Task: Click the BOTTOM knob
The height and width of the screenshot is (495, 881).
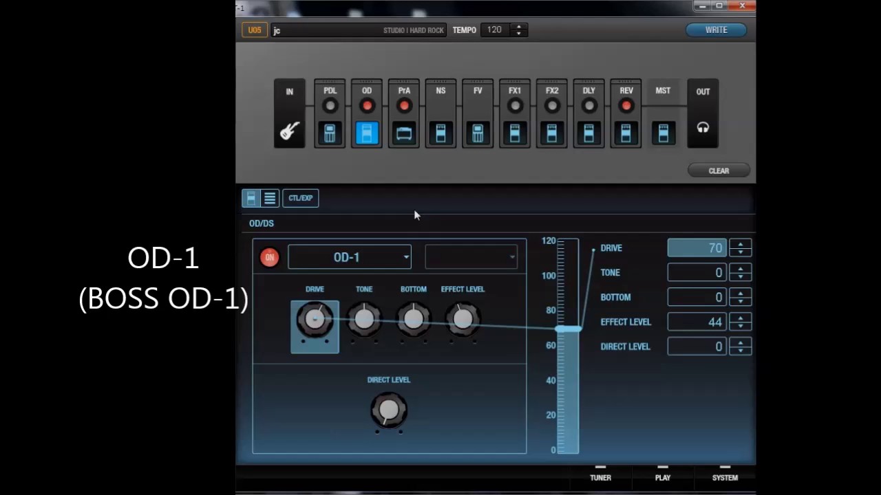Action: pyautogui.click(x=414, y=320)
